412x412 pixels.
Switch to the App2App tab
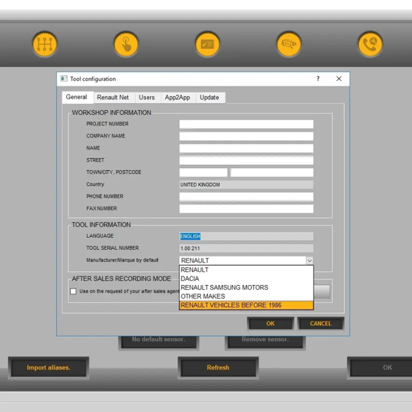(177, 98)
